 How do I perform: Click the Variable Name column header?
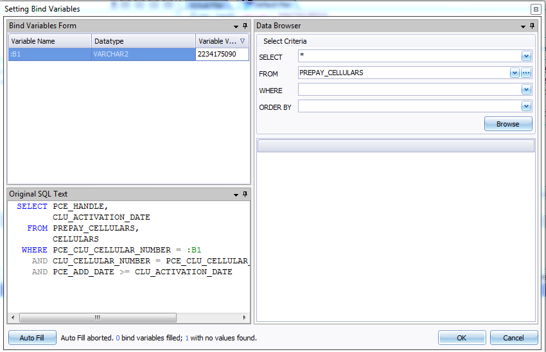(50, 41)
